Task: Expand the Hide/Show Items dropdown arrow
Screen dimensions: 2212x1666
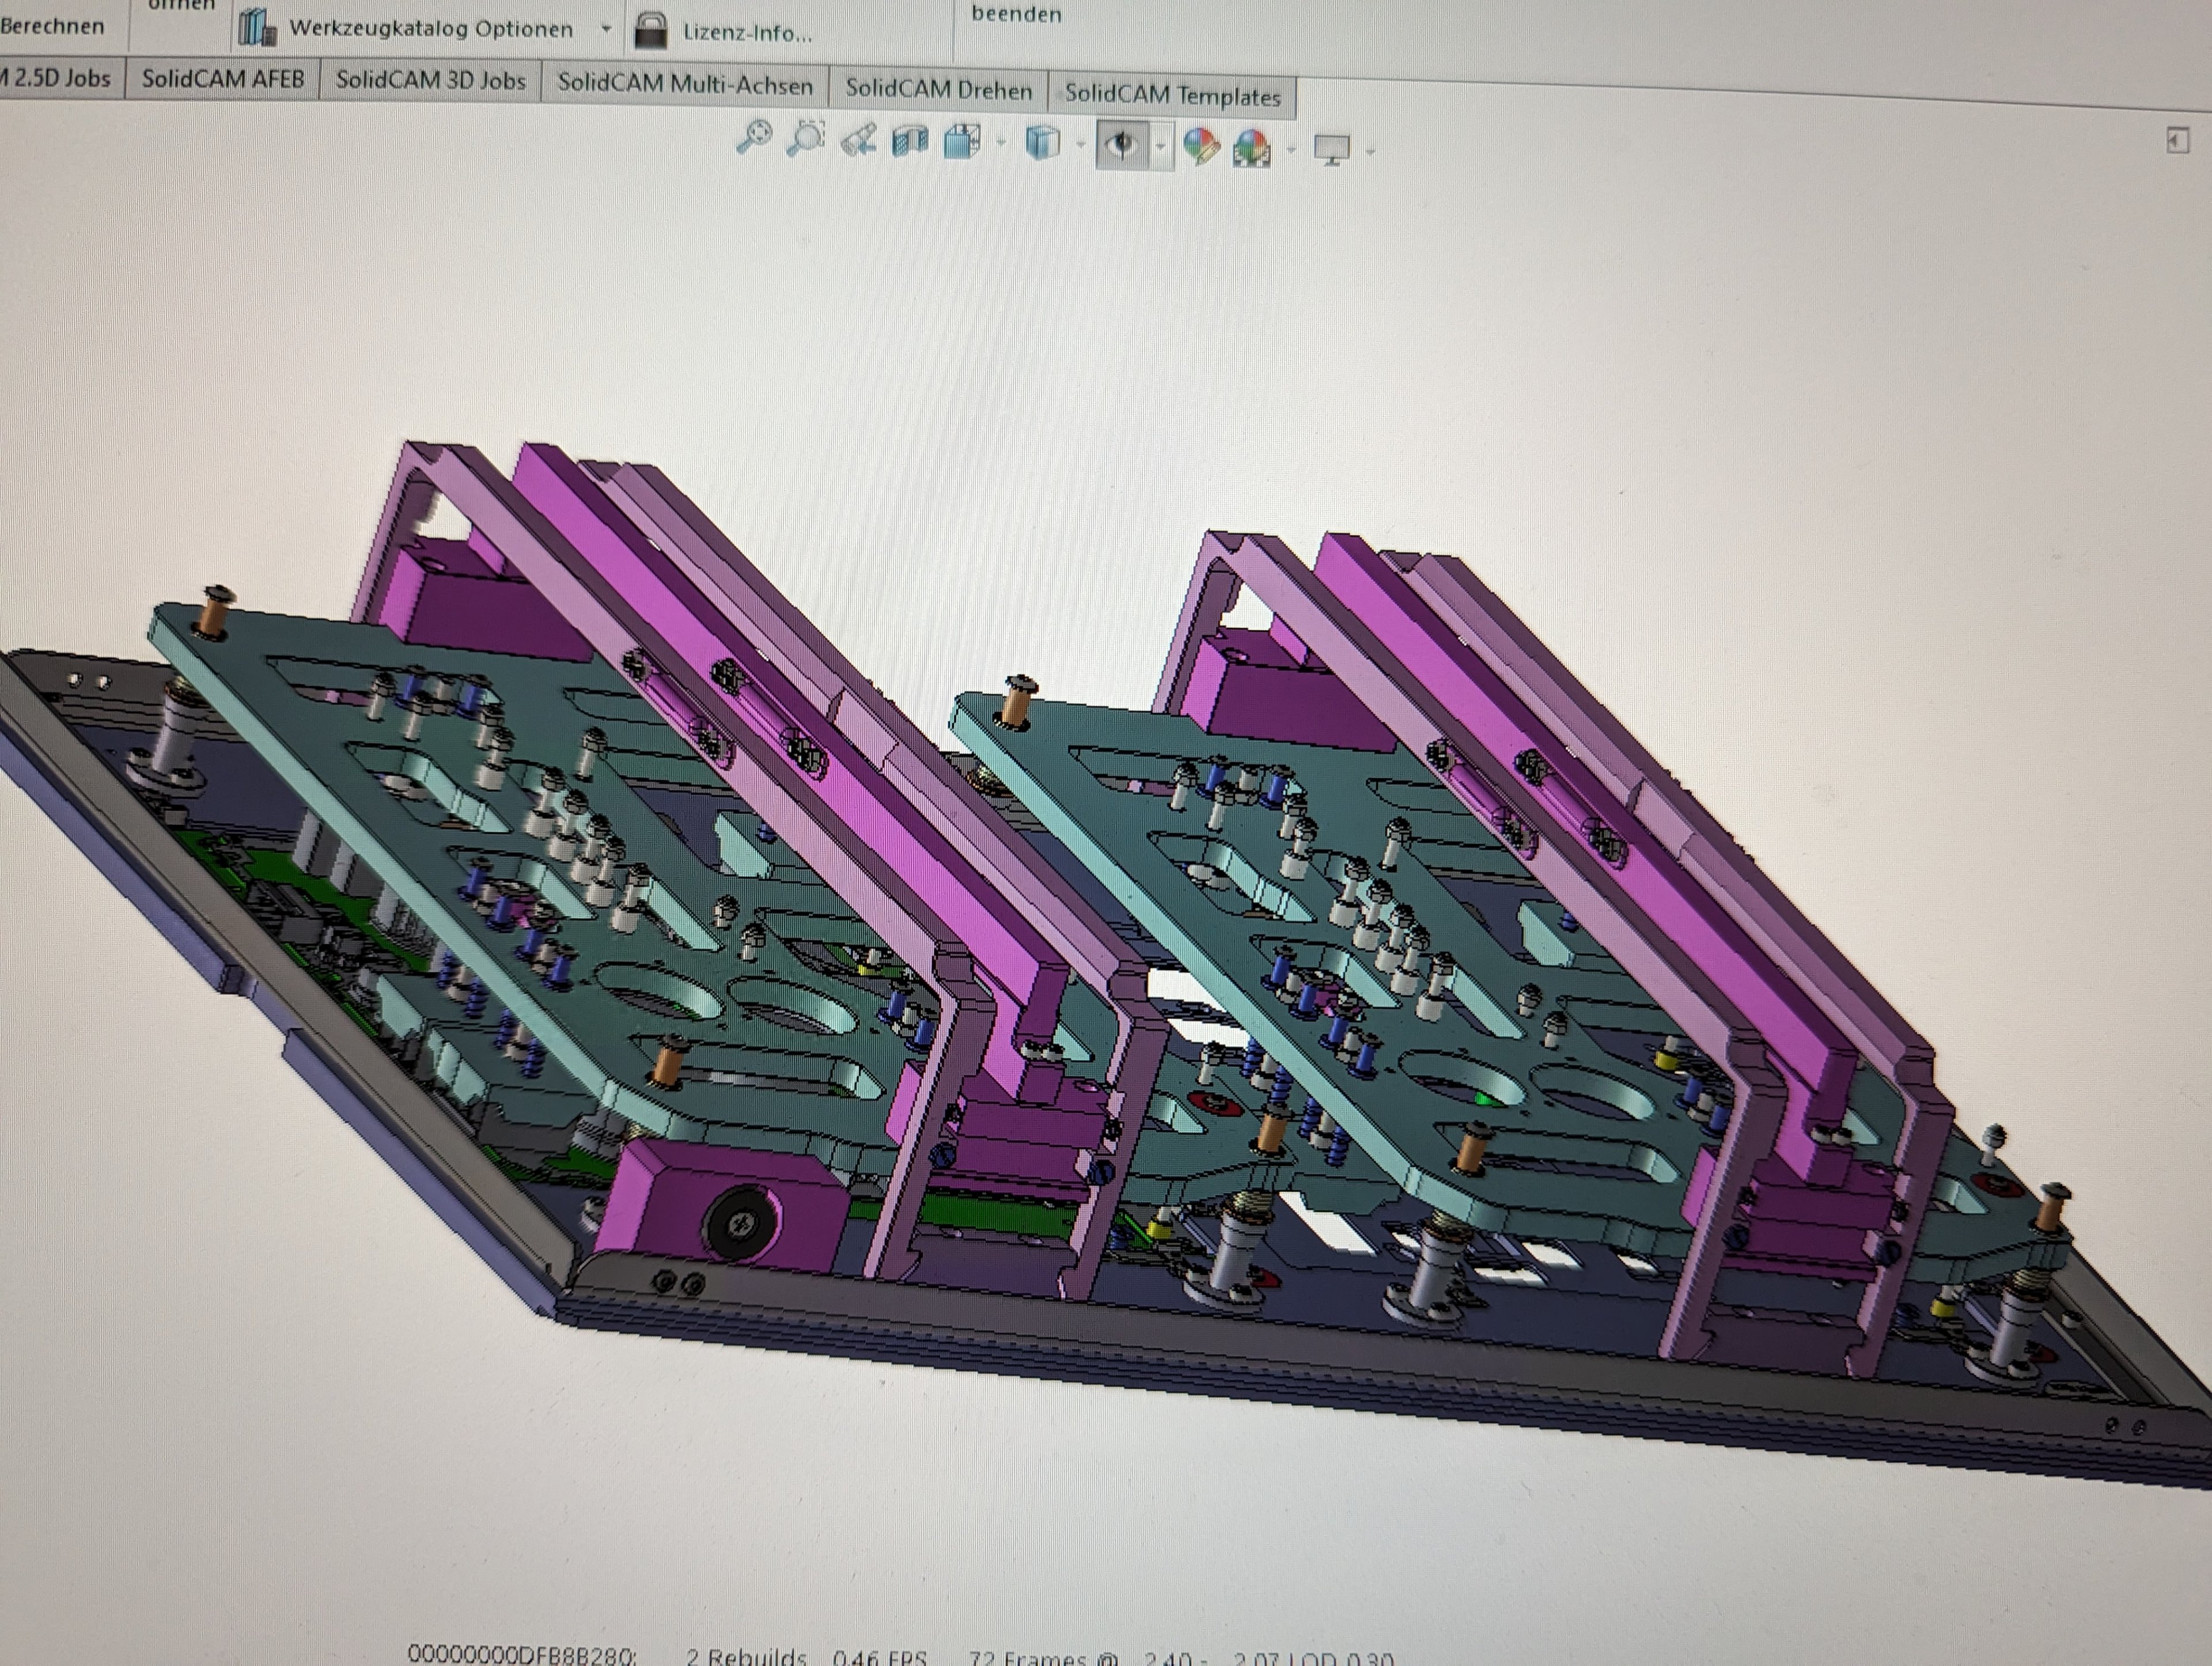Action: [1160, 147]
